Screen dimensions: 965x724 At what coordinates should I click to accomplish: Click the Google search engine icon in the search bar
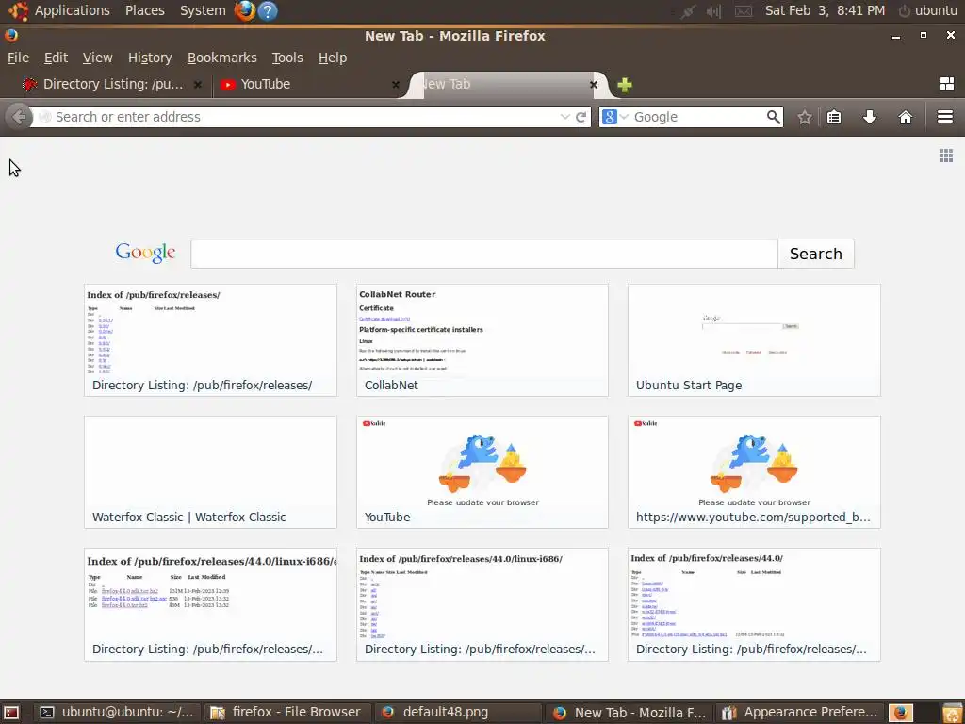(x=610, y=117)
